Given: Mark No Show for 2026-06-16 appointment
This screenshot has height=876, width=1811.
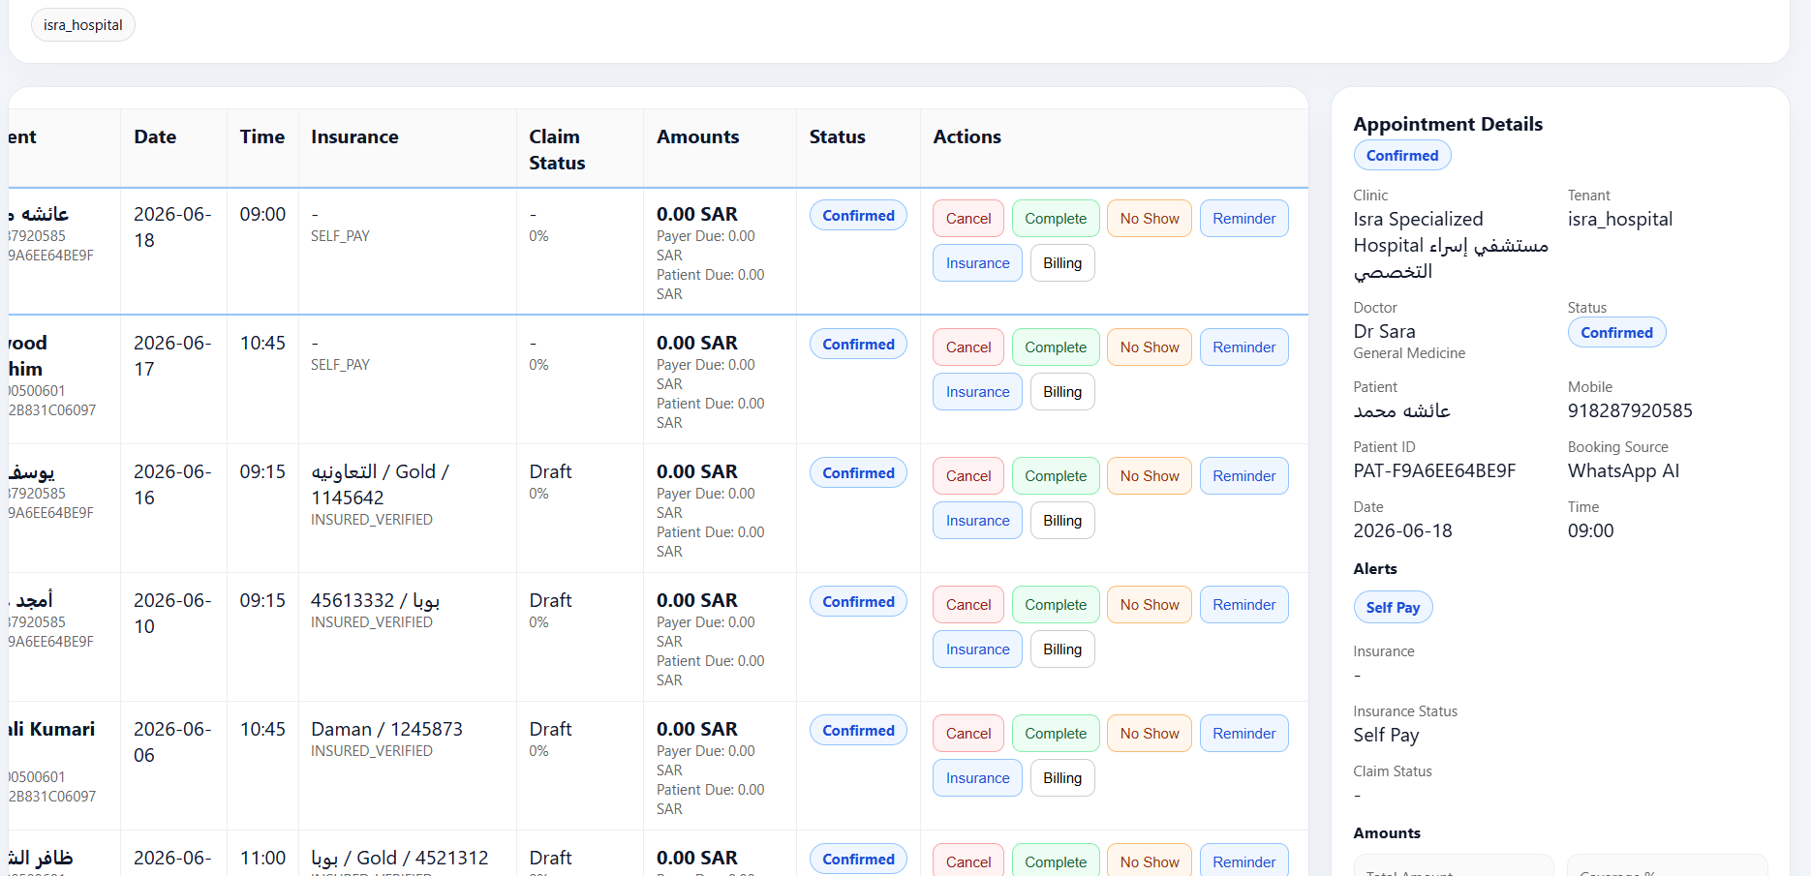Looking at the screenshot, I should click(x=1150, y=476).
